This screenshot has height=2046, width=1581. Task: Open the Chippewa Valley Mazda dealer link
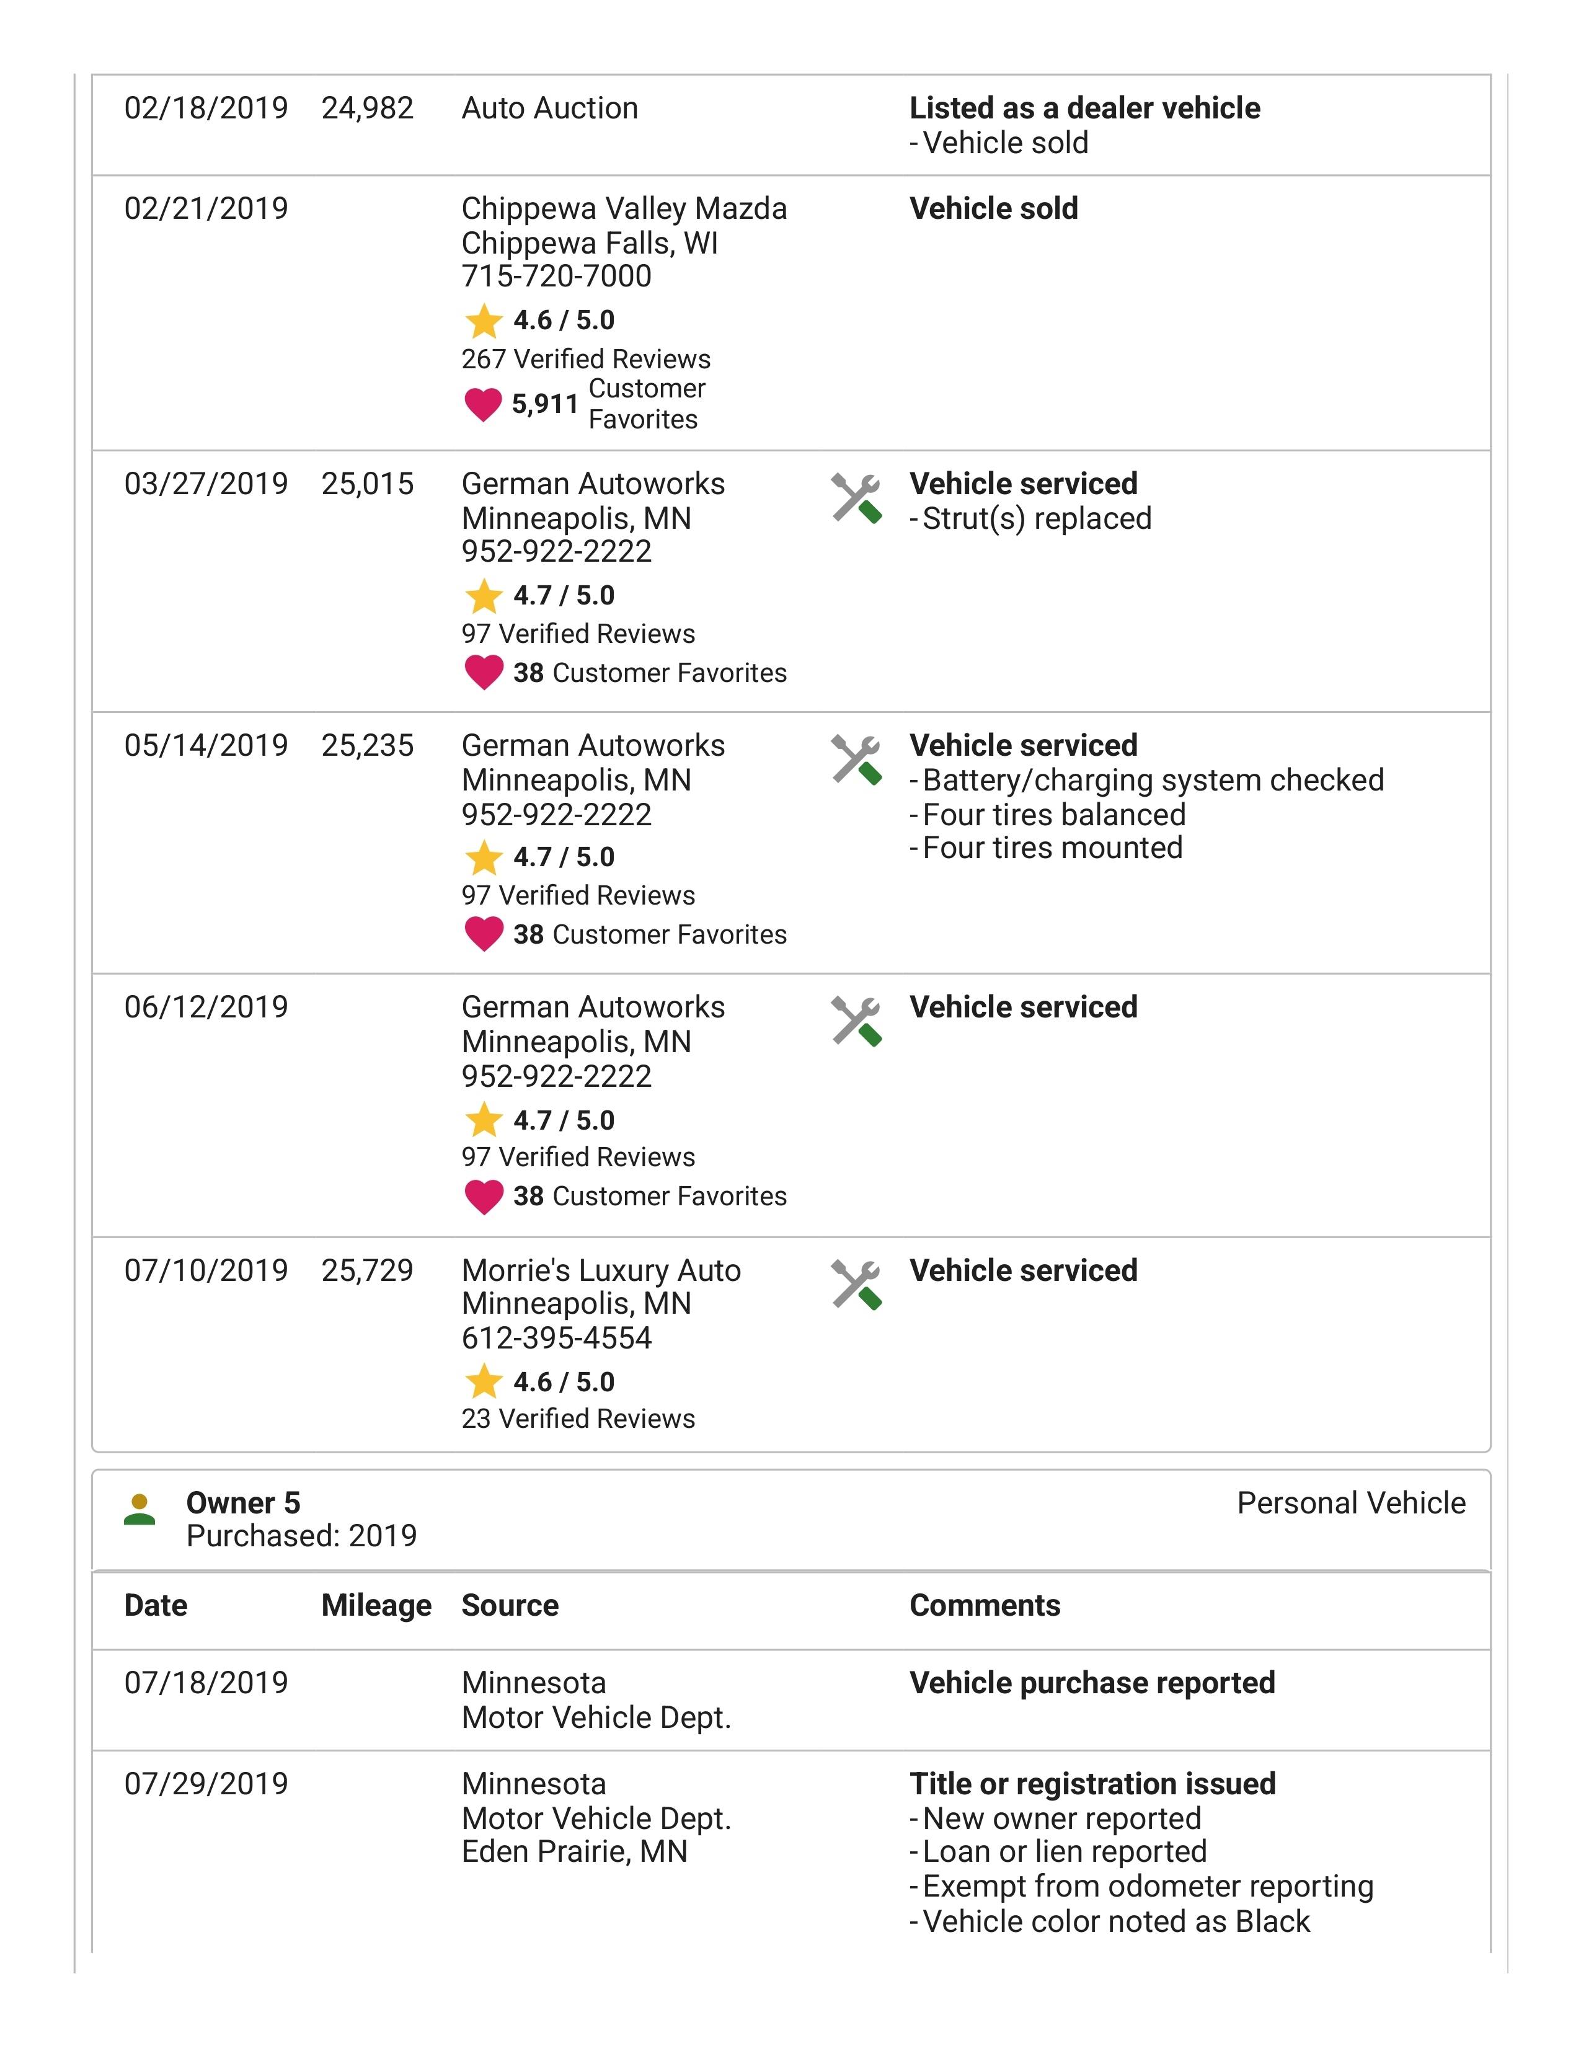pos(624,208)
